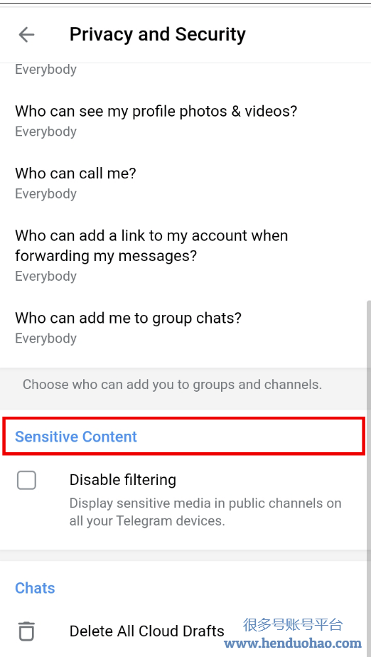Click the 'Choose who can add you to groups' hint
This screenshot has height=657, width=371.
tap(172, 384)
